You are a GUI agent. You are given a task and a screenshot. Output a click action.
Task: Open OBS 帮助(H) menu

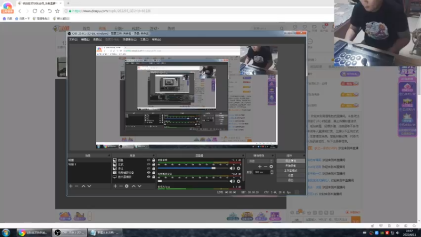point(156,39)
